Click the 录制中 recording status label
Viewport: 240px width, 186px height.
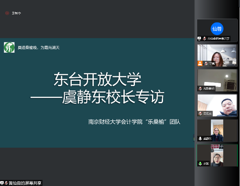coord(16,13)
